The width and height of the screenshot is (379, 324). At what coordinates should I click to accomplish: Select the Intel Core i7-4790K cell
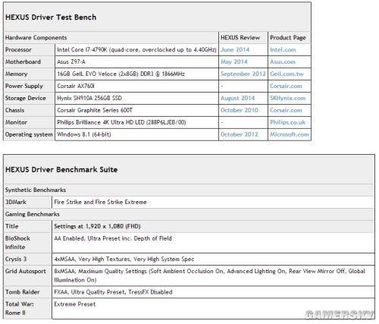pyautogui.click(x=136, y=50)
